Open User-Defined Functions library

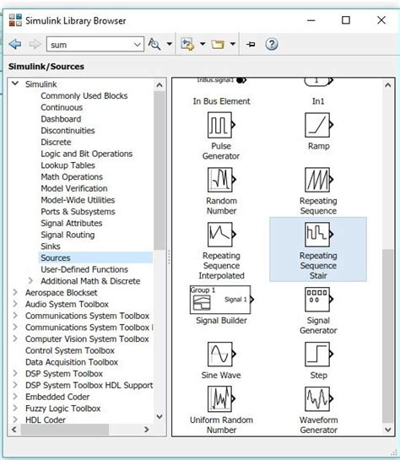(x=84, y=269)
